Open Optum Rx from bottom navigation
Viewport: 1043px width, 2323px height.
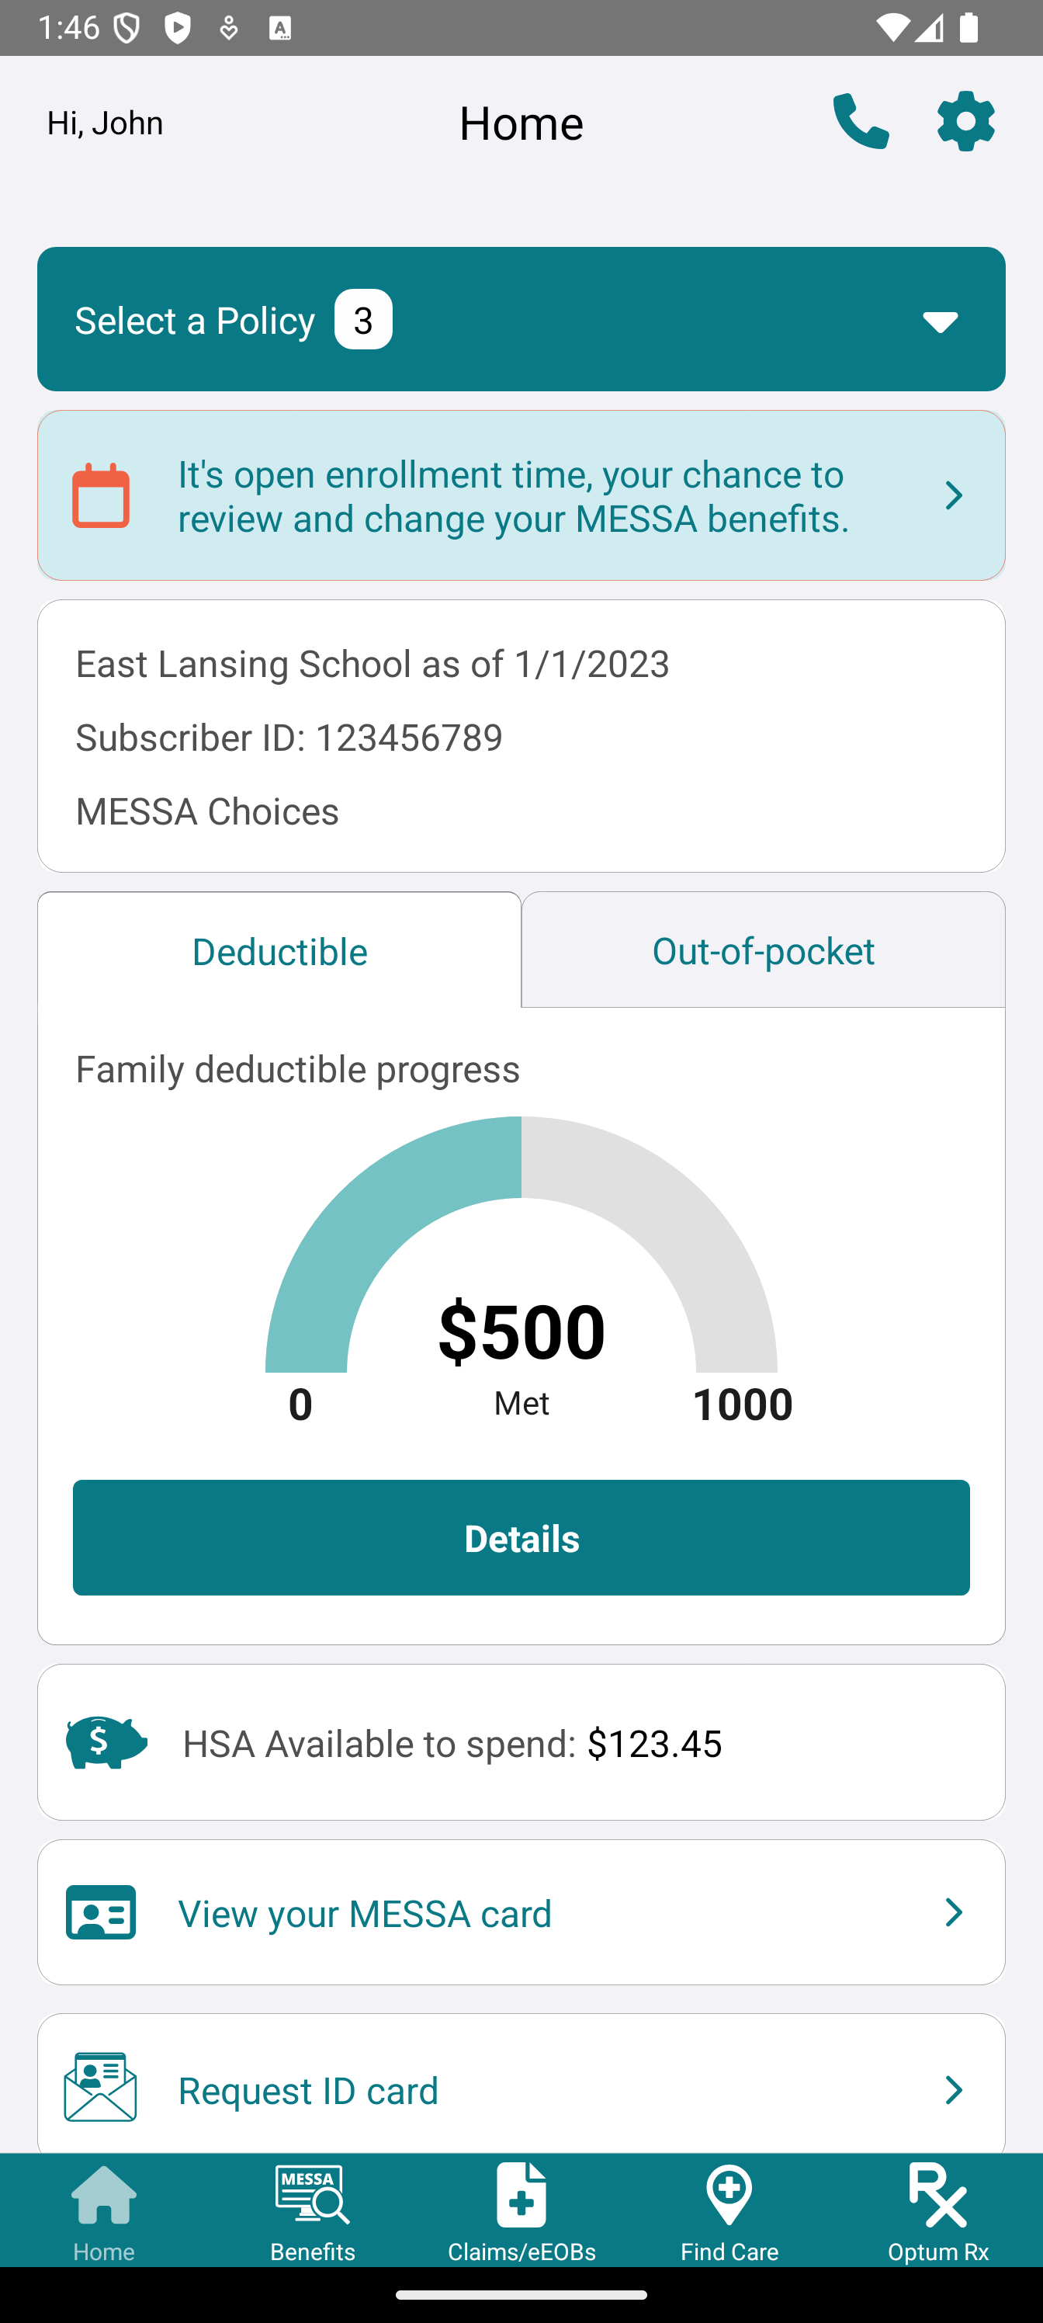pyautogui.click(x=937, y=2211)
